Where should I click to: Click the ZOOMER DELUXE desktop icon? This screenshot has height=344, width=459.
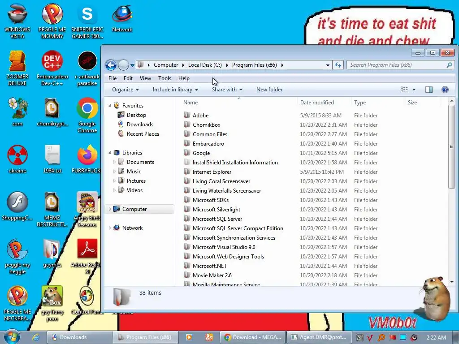pyautogui.click(x=17, y=69)
